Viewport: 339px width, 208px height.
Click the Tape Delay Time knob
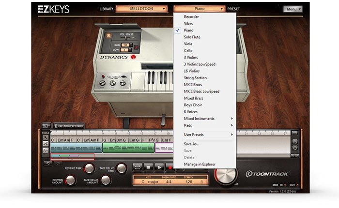point(121,168)
